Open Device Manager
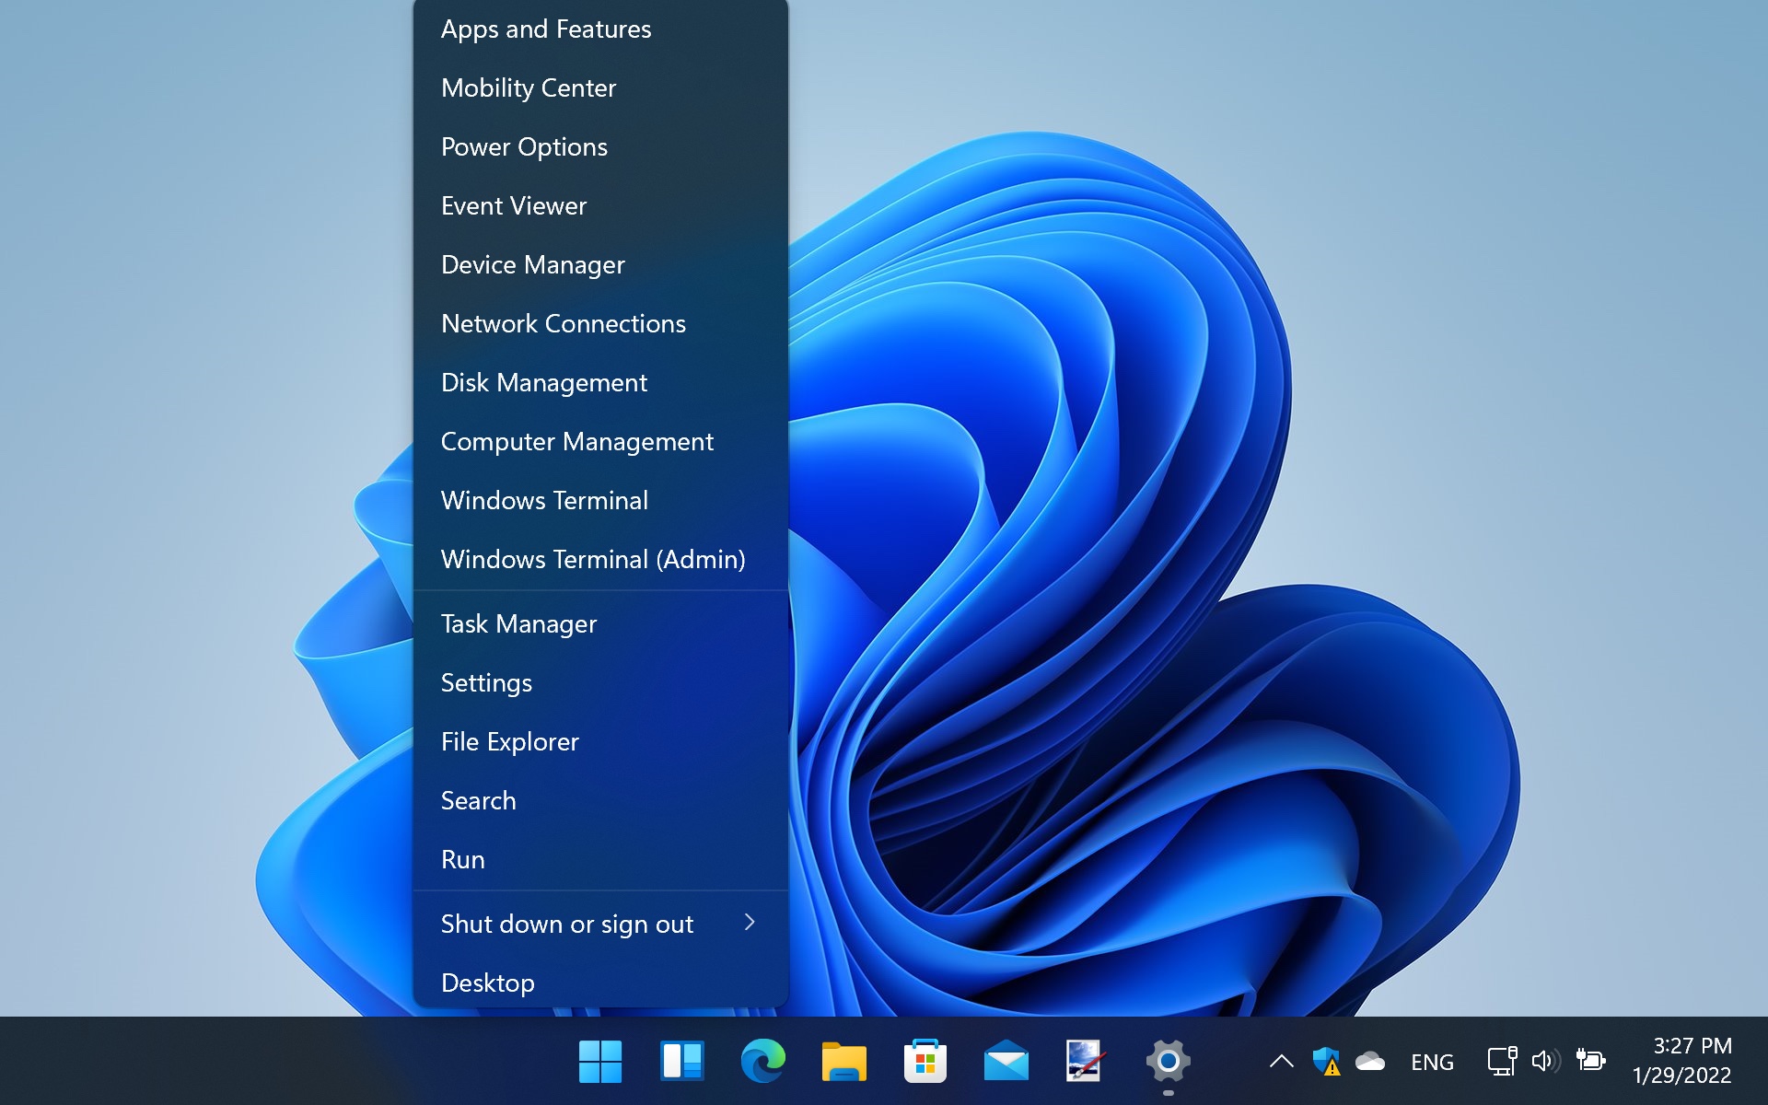Screen dimensions: 1768x1105 tap(532, 263)
